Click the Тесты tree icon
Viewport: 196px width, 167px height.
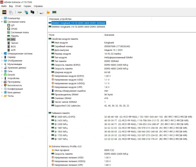click(x=5, y=96)
